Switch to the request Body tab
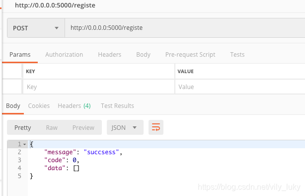The image size is (305, 196). (x=143, y=55)
